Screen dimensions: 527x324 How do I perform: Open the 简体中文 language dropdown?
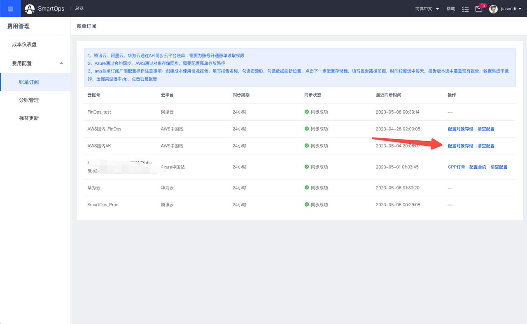[x=427, y=9]
